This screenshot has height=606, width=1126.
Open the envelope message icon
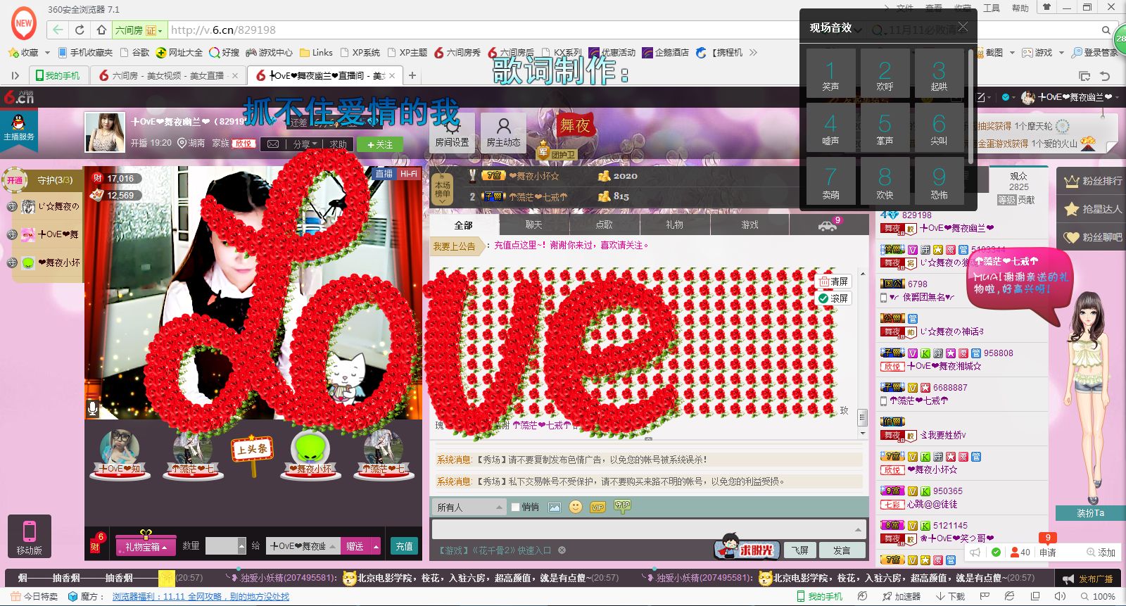pos(273,144)
